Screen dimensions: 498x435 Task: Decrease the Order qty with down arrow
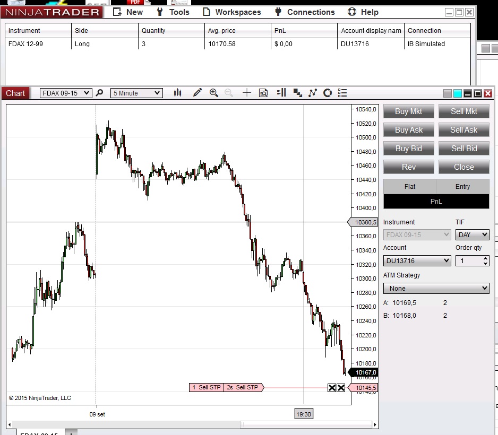pos(485,263)
